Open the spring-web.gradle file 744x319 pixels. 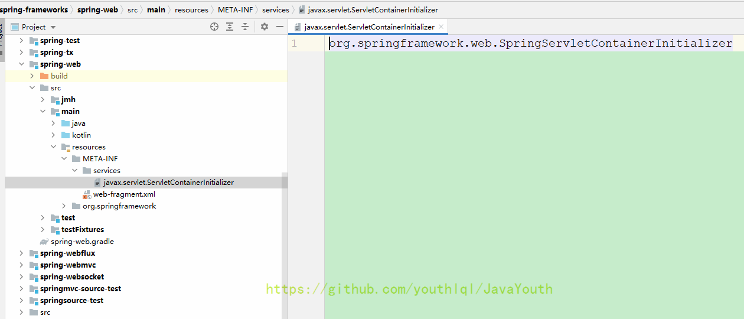click(x=82, y=242)
